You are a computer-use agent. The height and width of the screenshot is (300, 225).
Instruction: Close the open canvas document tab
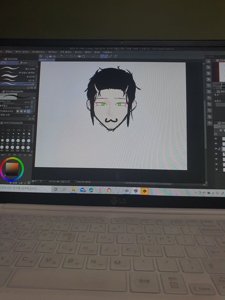pos(53,60)
